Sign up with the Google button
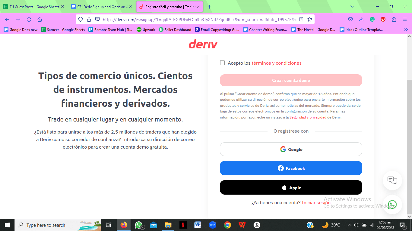The height and width of the screenshot is (231, 412). click(291, 149)
